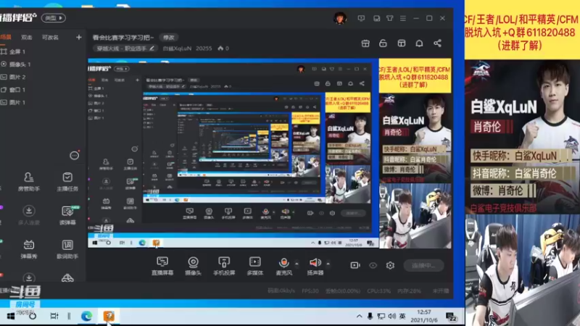Open the taskbar clock showing 12:57
The image size is (580, 326).
[x=424, y=317]
